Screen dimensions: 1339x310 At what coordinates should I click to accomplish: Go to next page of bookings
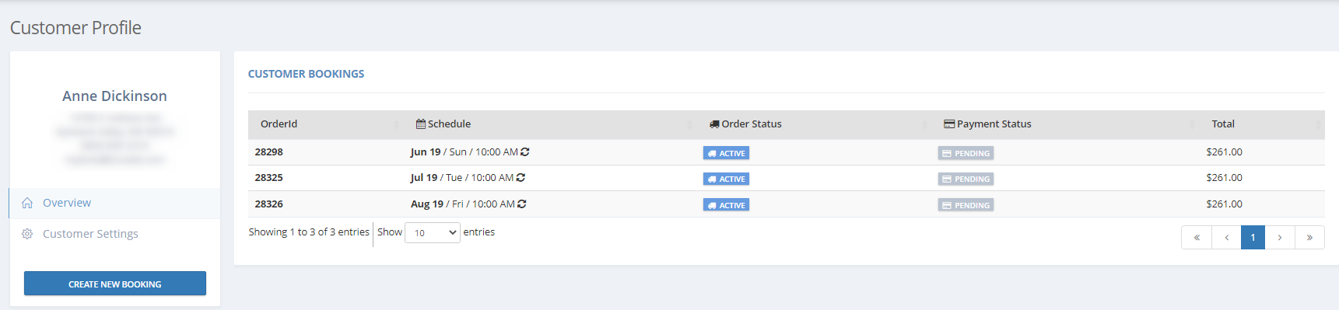1280,237
